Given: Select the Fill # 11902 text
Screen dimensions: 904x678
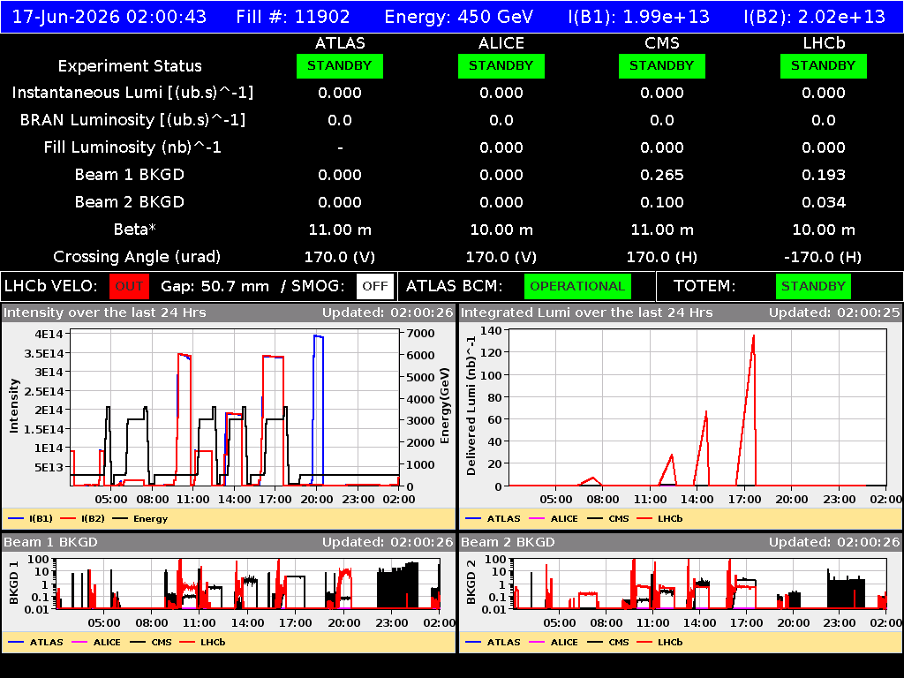Looking at the screenshot, I should (x=293, y=17).
